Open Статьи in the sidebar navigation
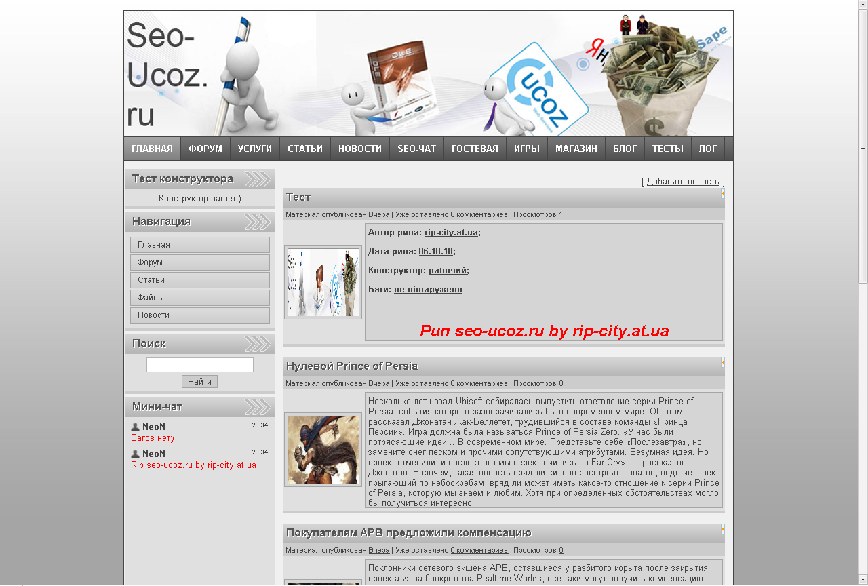This screenshot has height=586, width=868. click(200, 280)
